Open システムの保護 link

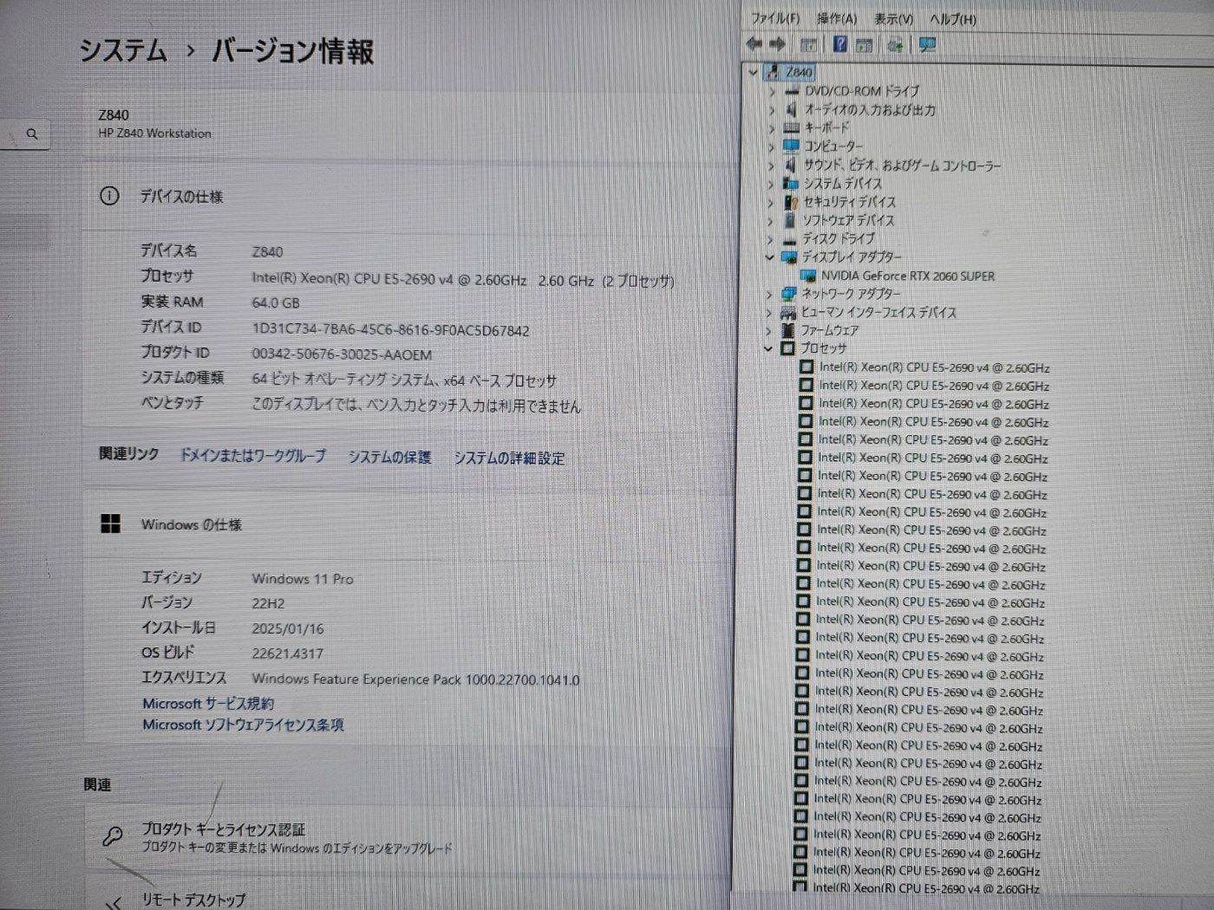pos(389,457)
